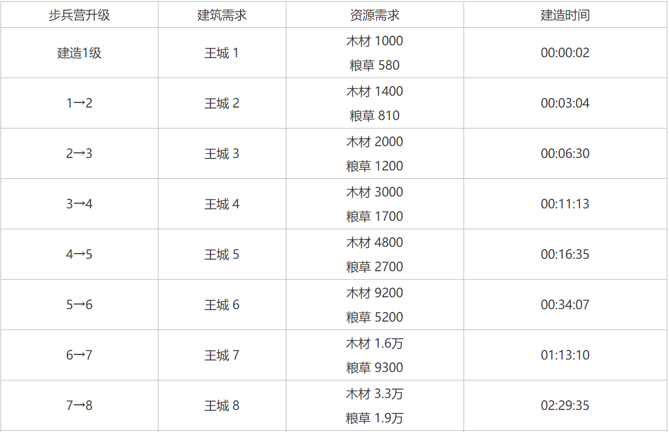The image size is (669, 432).
Task: Click the 步兵营升级 column header
Action: (x=79, y=15)
